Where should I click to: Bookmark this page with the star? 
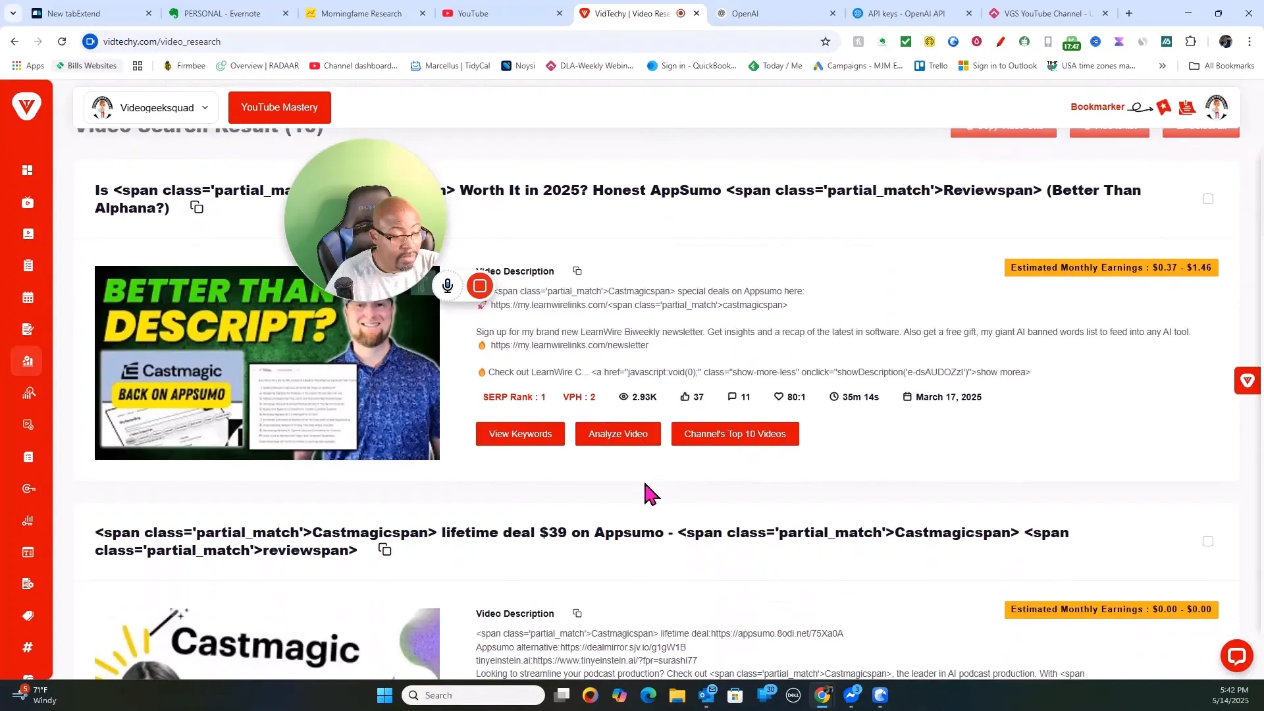[826, 41]
